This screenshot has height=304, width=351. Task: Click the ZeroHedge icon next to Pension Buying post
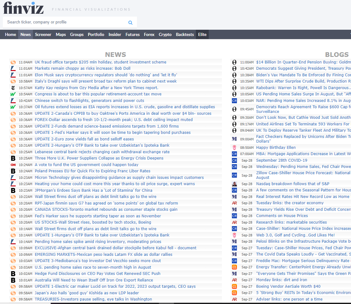pyautogui.click(x=234, y=62)
